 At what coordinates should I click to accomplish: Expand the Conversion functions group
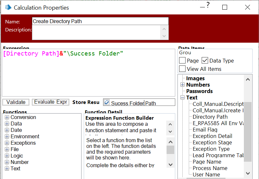point(7,117)
